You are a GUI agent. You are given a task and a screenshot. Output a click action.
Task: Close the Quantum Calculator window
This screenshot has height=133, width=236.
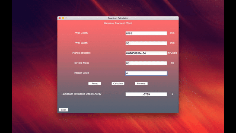(60, 18)
